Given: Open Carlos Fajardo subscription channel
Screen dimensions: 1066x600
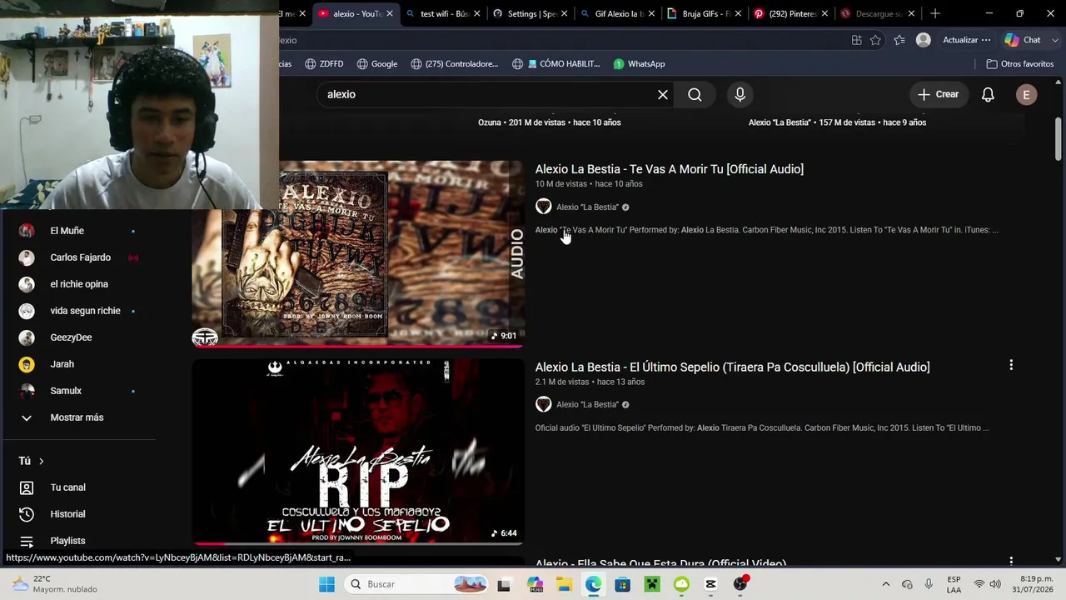Looking at the screenshot, I should pyautogui.click(x=78, y=257).
